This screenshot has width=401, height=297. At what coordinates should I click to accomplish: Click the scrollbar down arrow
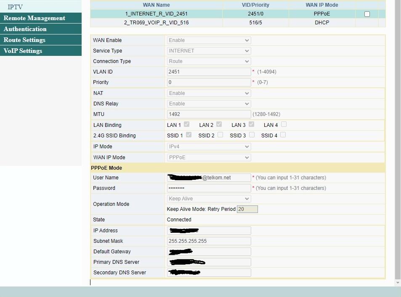[398, 283]
